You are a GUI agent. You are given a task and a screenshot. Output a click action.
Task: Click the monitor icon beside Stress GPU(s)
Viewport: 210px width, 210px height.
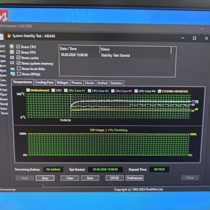[13, 74]
